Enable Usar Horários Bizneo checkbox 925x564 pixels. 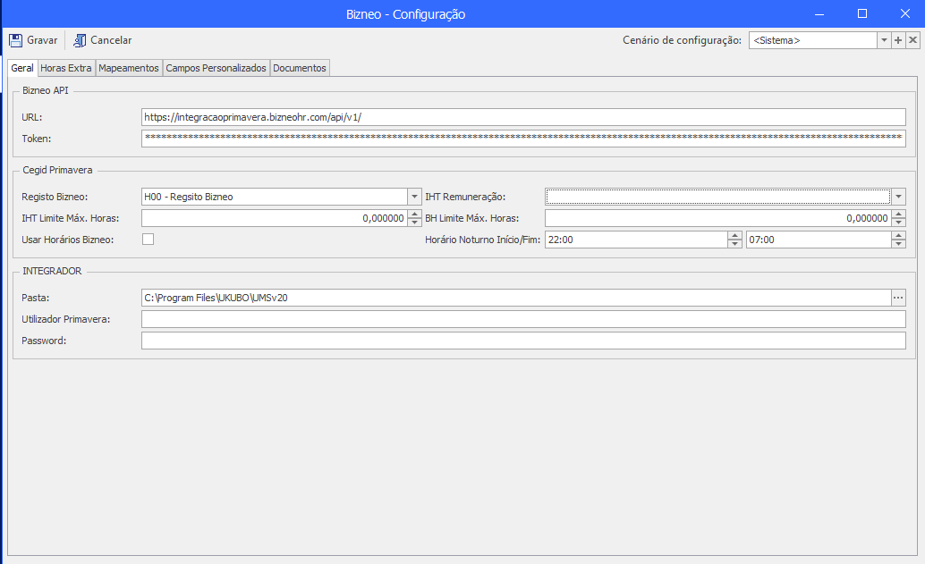149,240
